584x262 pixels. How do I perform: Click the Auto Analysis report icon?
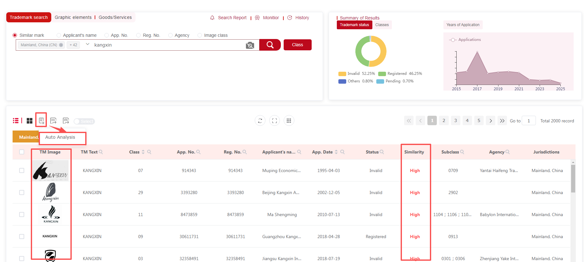click(x=41, y=121)
